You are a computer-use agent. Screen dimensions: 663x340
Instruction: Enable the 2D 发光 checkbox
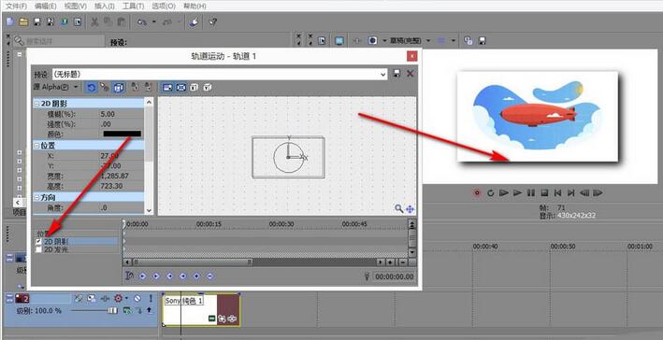tap(38, 249)
